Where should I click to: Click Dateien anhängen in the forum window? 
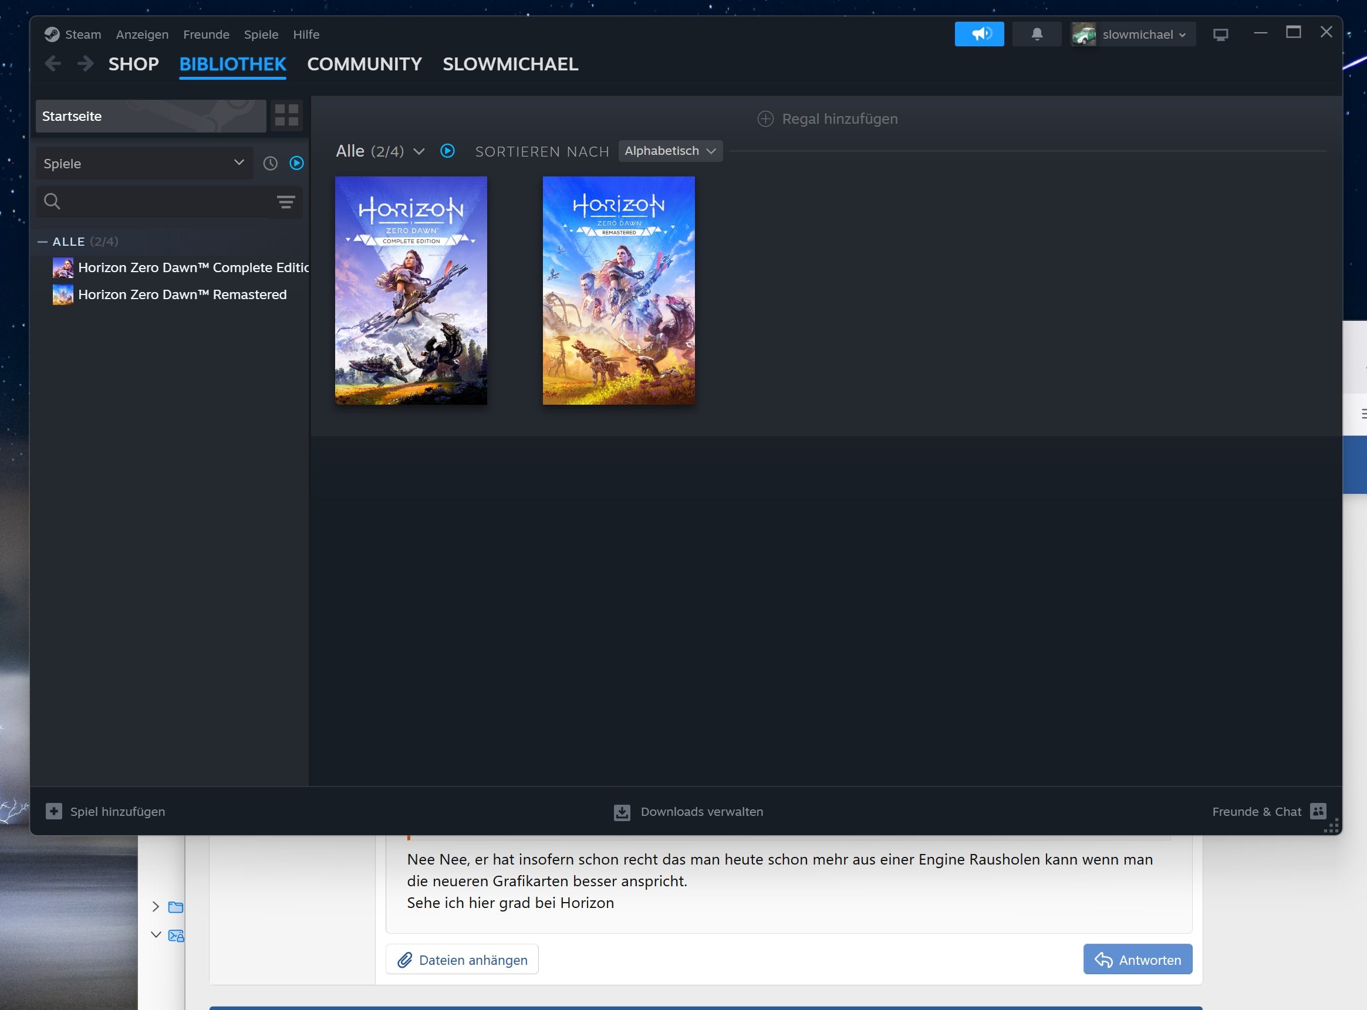463,960
